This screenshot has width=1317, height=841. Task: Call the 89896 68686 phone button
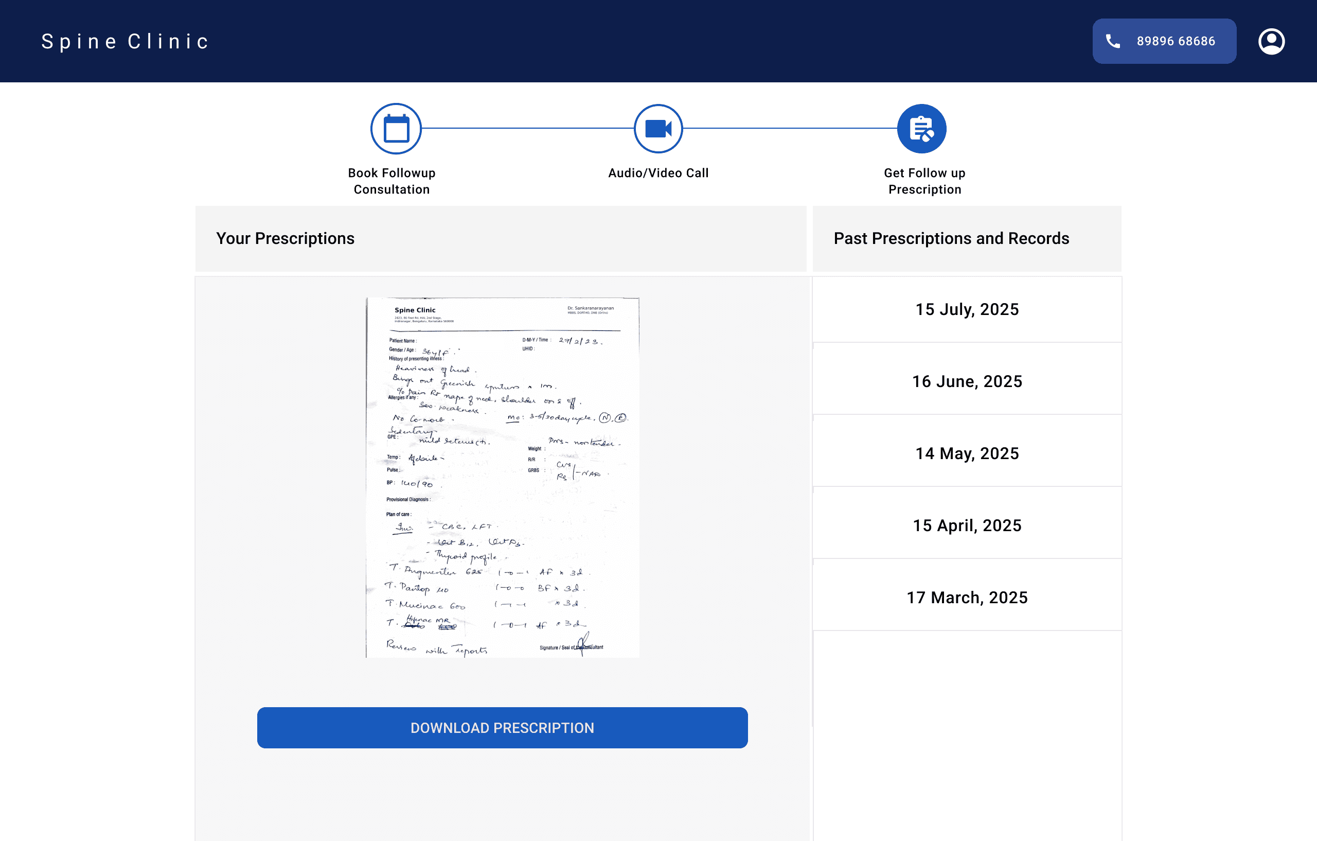[1164, 42]
